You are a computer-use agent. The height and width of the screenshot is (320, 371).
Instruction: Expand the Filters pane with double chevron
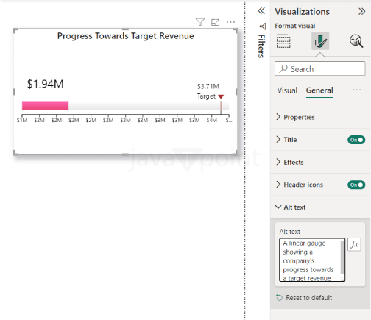[261, 11]
